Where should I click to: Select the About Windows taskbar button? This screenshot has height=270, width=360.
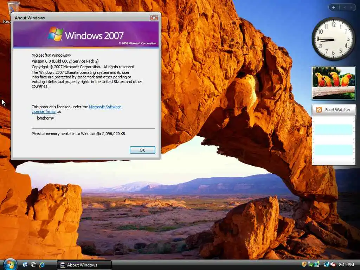click(84, 265)
